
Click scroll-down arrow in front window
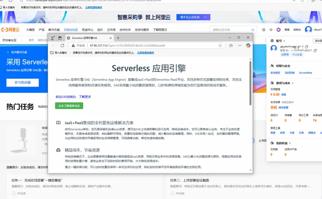[250, 170]
